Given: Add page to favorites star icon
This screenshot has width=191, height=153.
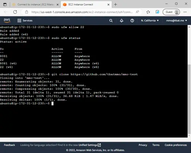Looking at the screenshot, I should point(148,12).
